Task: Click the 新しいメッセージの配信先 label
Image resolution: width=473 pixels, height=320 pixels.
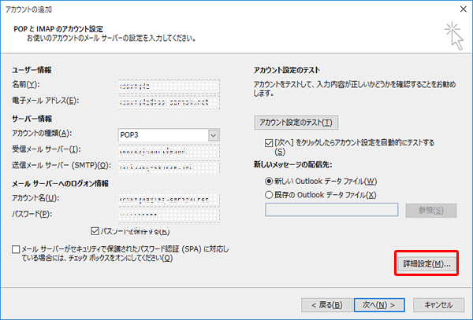Action: pyautogui.click(x=292, y=164)
